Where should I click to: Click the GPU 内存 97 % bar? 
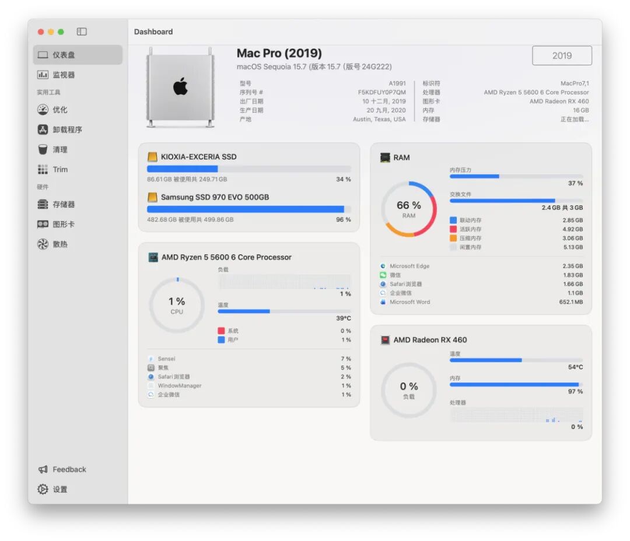point(516,385)
